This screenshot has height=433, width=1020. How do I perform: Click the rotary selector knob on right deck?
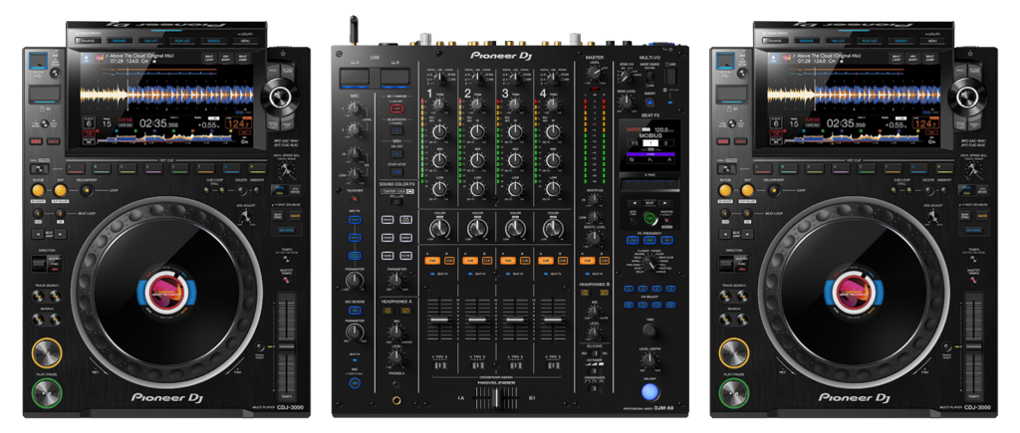pos(962,97)
